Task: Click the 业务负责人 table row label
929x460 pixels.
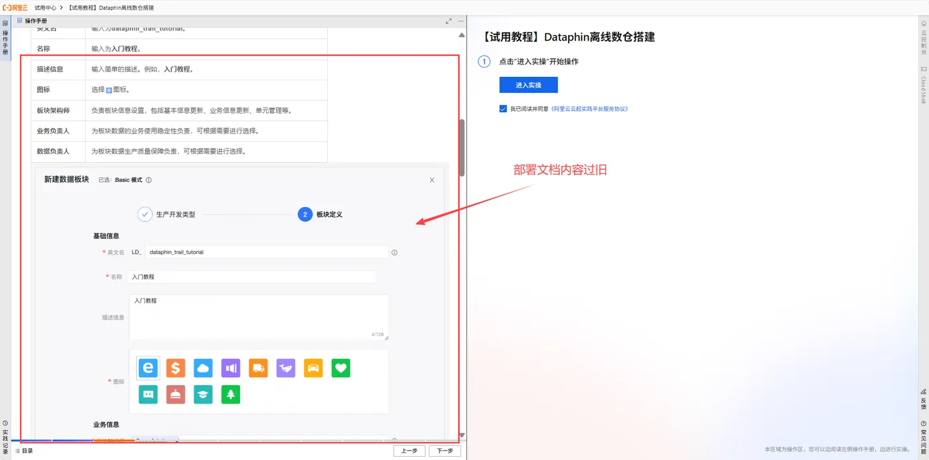Action: point(53,131)
